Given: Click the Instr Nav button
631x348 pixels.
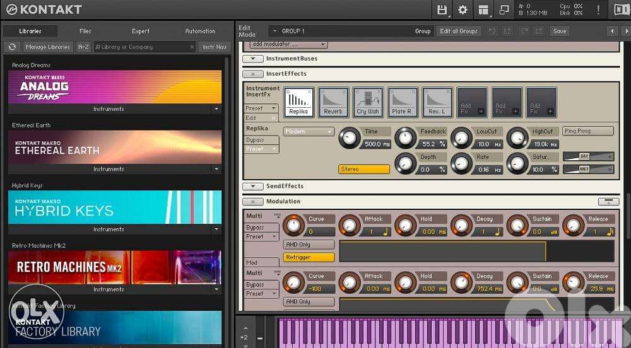Looking at the screenshot, I should (215, 47).
